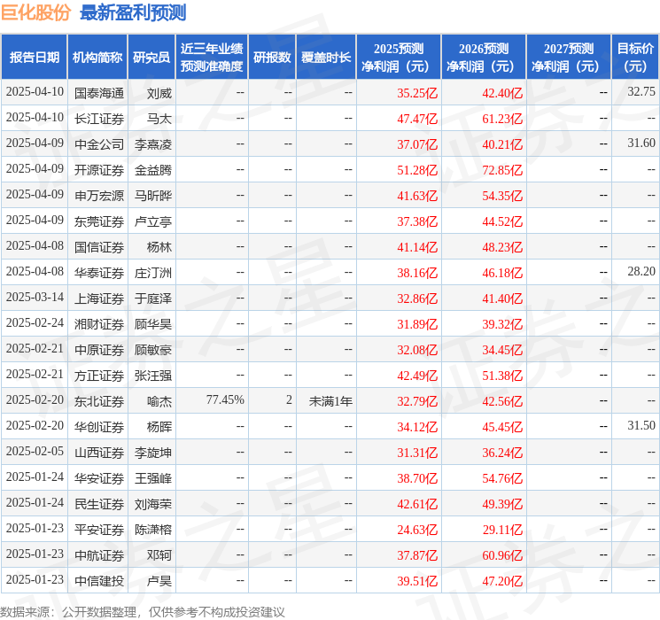
Task: Select 湘财证券 institution cell
Action: pyautogui.click(x=99, y=324)
